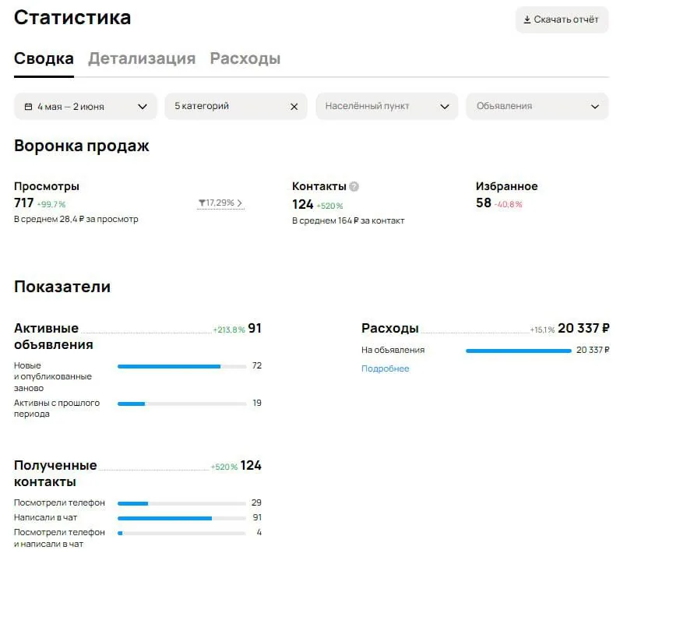
Task: Click the -40,8% favorites change label
Action: (508, 204)
